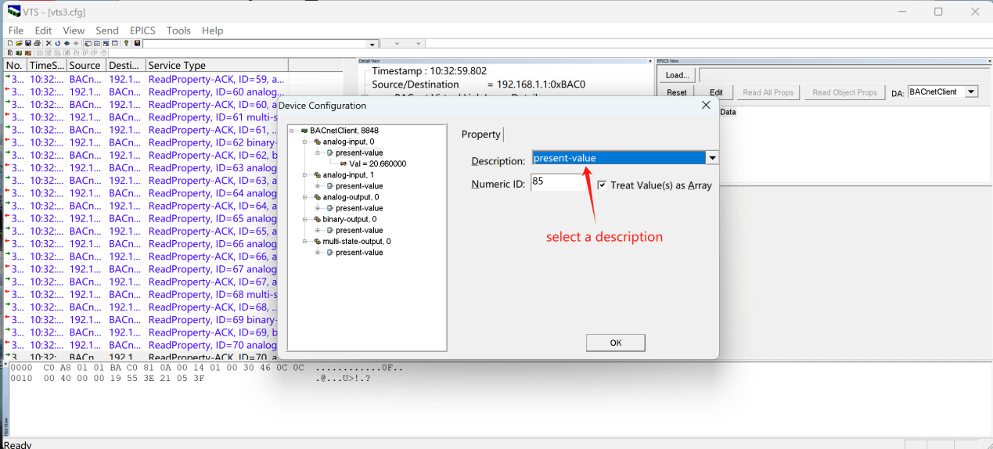The width and height of the screenshot is (993, 449).
Task: Open the EPICS menu
Action: click(x=142, y=31)
